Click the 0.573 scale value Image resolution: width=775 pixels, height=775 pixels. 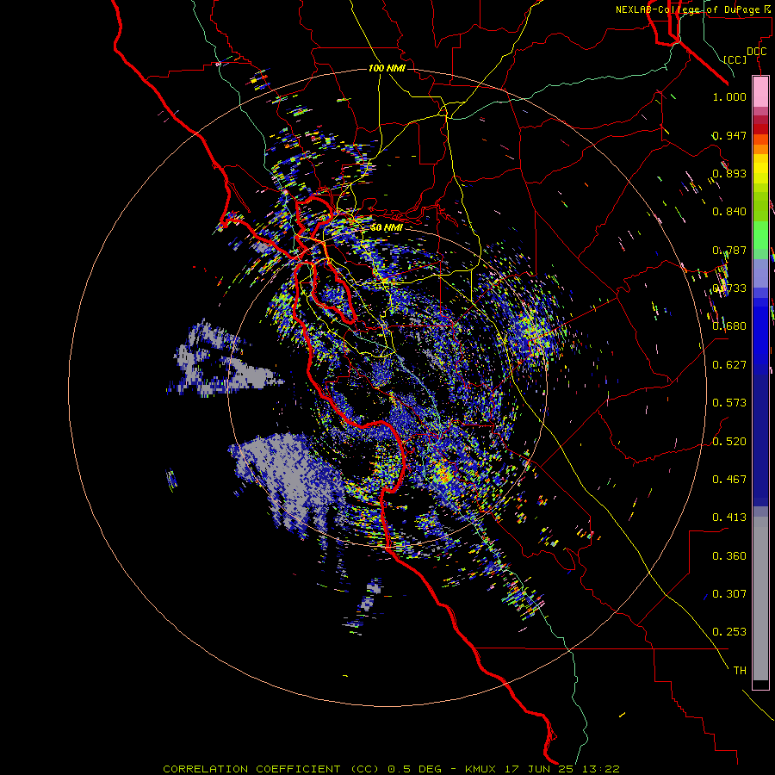coord(729,403)
